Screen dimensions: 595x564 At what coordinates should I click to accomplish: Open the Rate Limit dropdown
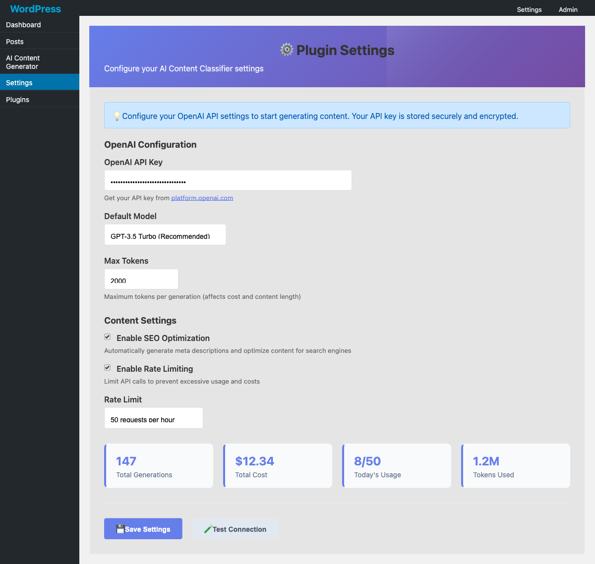[153, 418]
